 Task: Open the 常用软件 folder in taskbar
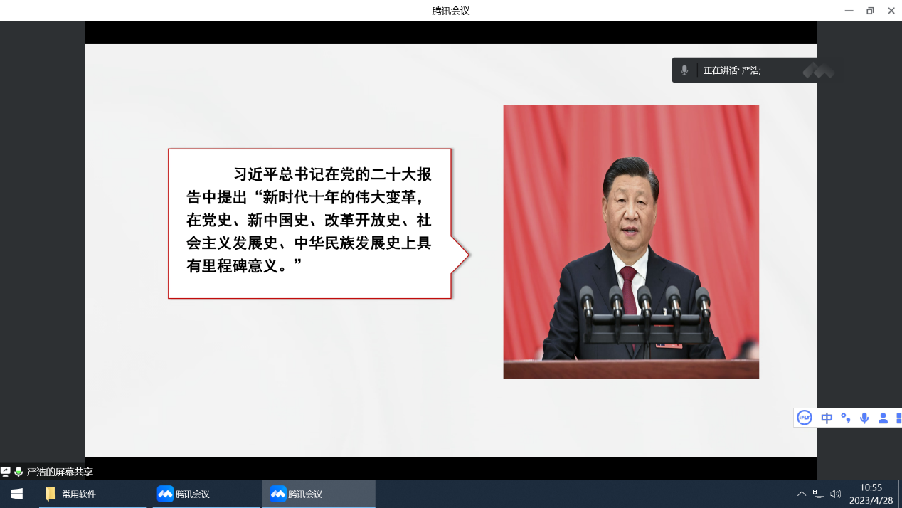coord(71,494)
